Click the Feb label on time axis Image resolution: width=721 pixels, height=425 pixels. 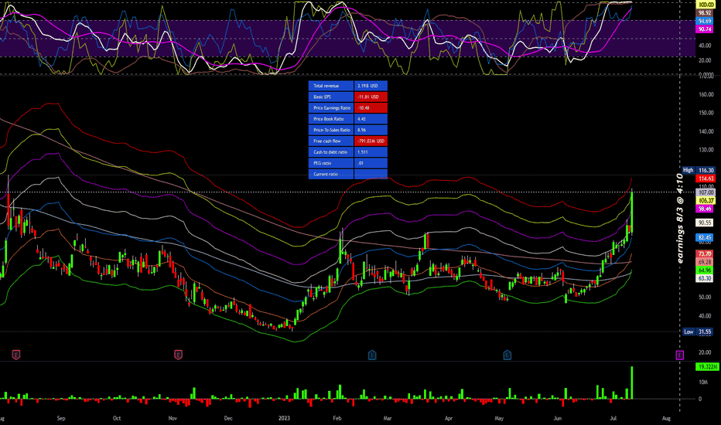(337, 418)
